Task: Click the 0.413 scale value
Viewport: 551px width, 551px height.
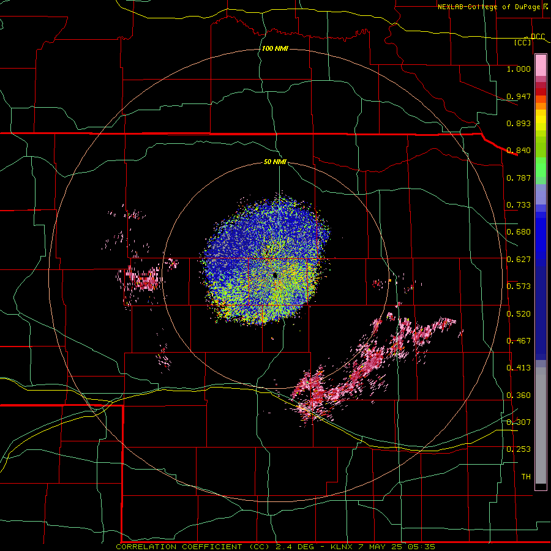Action: pyautogui.click(x=519, y=367)
